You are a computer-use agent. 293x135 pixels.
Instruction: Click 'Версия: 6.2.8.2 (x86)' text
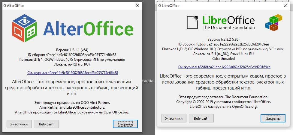click(223, 40)
